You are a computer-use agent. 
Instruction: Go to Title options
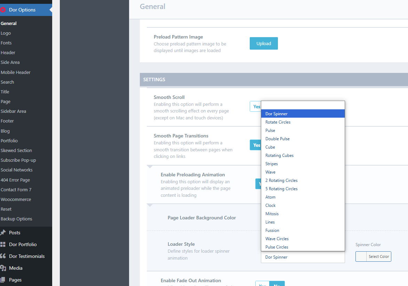click(5, 92)
